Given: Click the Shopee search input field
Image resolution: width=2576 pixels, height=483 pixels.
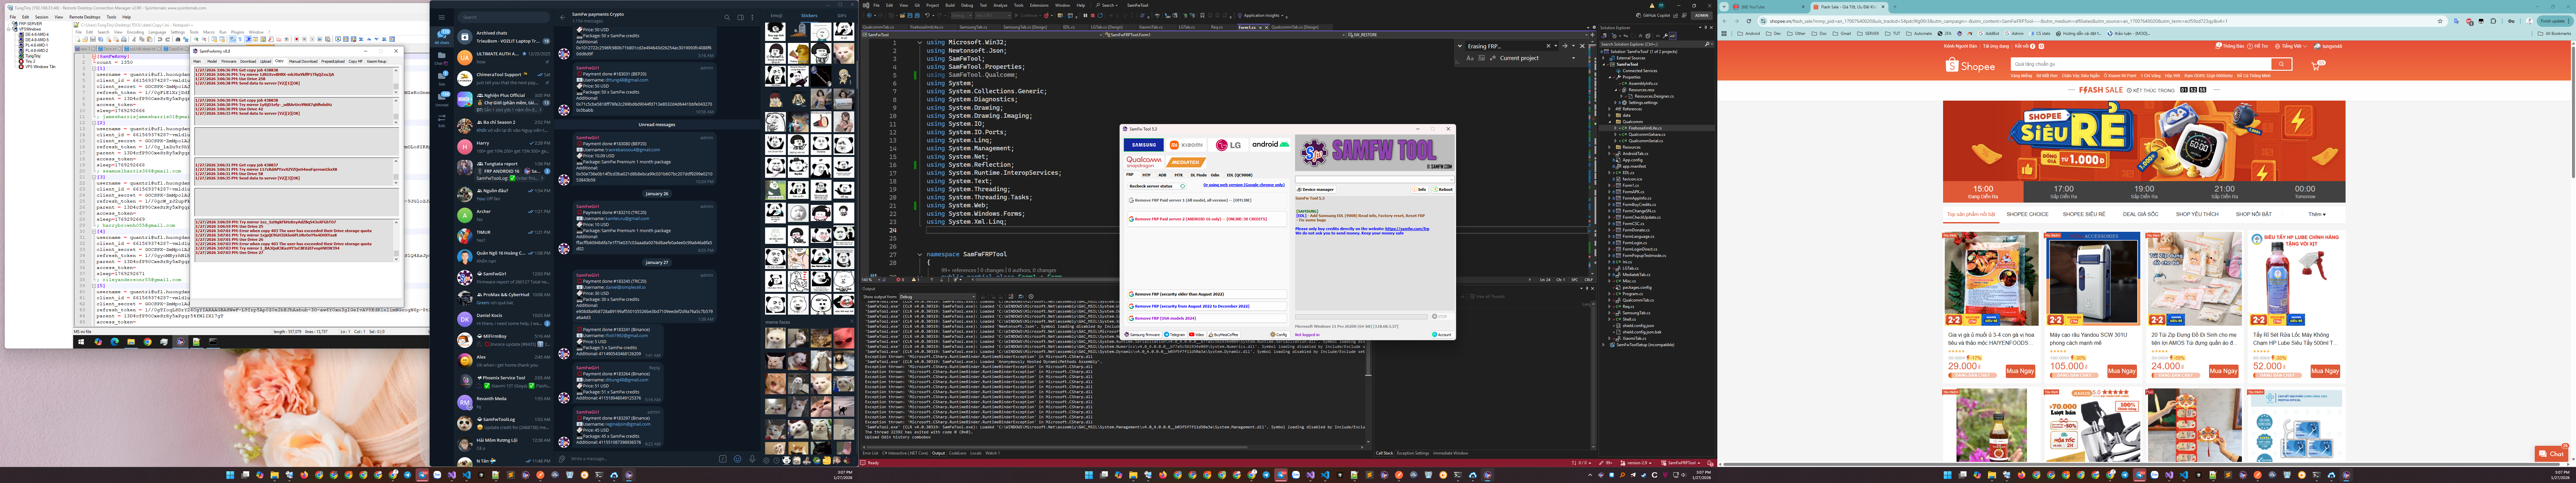Looking at the screenshot, I should pyautogui.click(x=2140, y=64).
